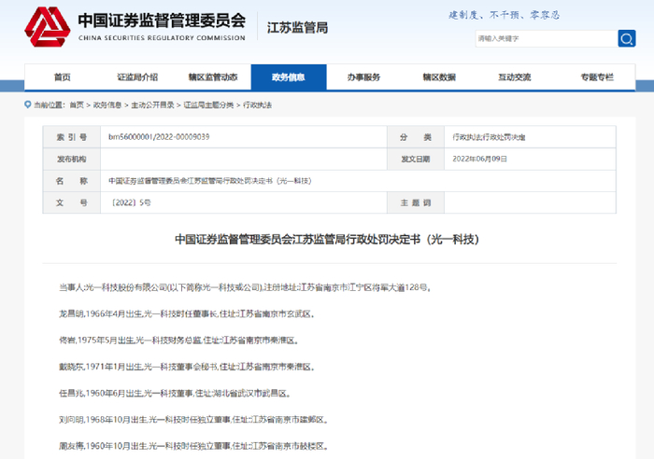Click the line about 龙昌明

click(x=187, y=314)
